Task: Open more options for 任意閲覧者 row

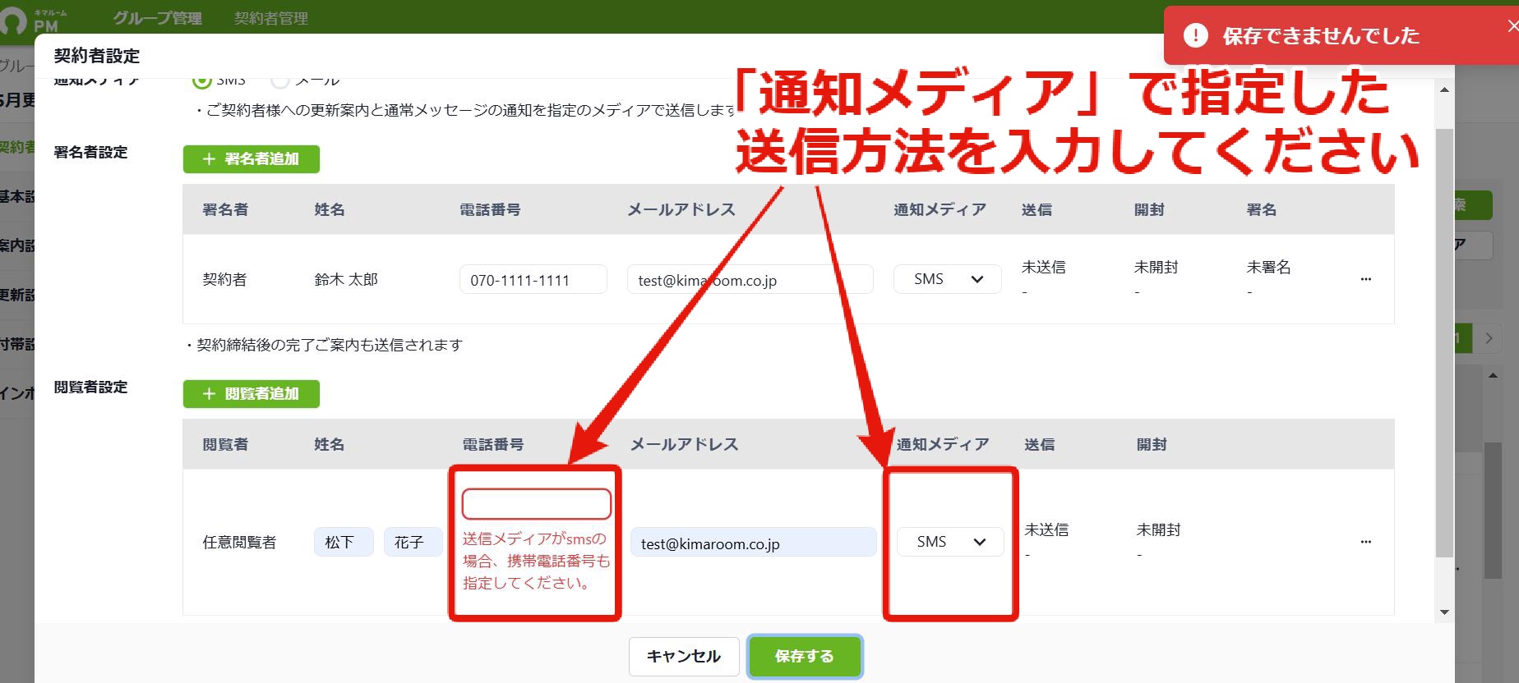Action: [x=1365, y=542]
